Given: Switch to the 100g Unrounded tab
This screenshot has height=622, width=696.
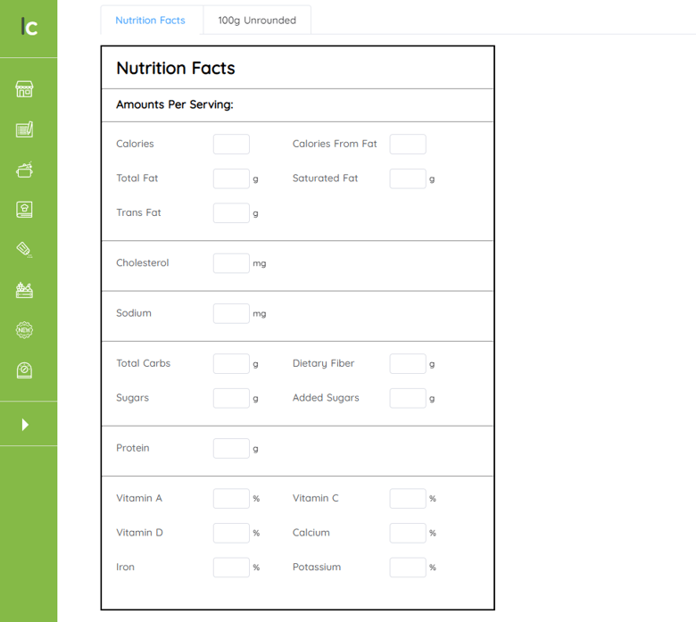Looking at the screenshot, I should pos(257,20).
